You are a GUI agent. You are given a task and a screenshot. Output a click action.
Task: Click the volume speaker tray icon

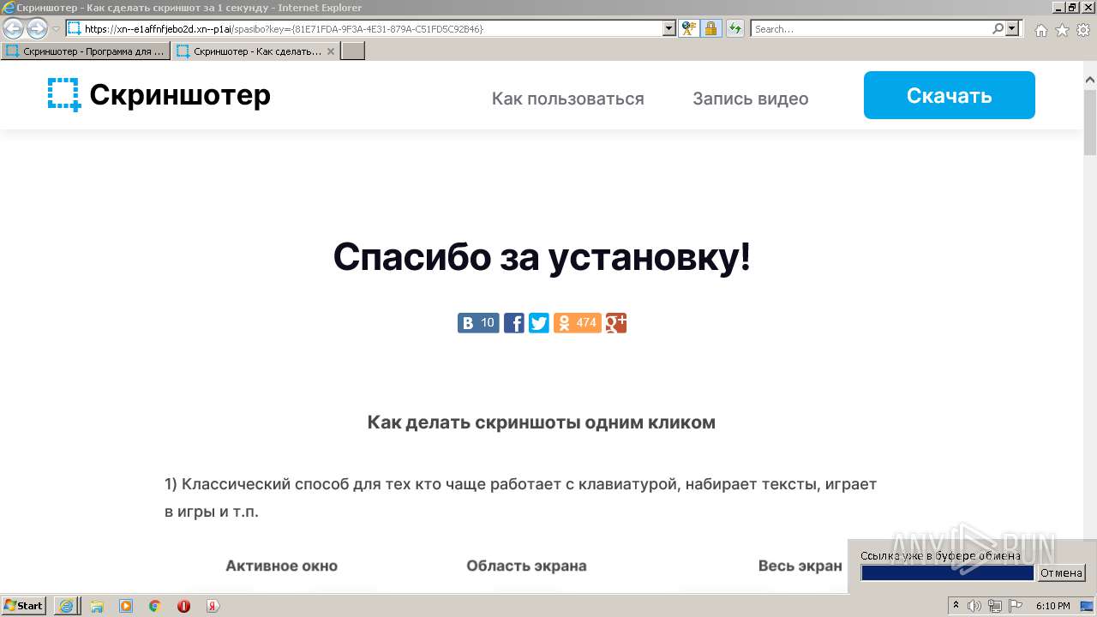pos(975,606)
